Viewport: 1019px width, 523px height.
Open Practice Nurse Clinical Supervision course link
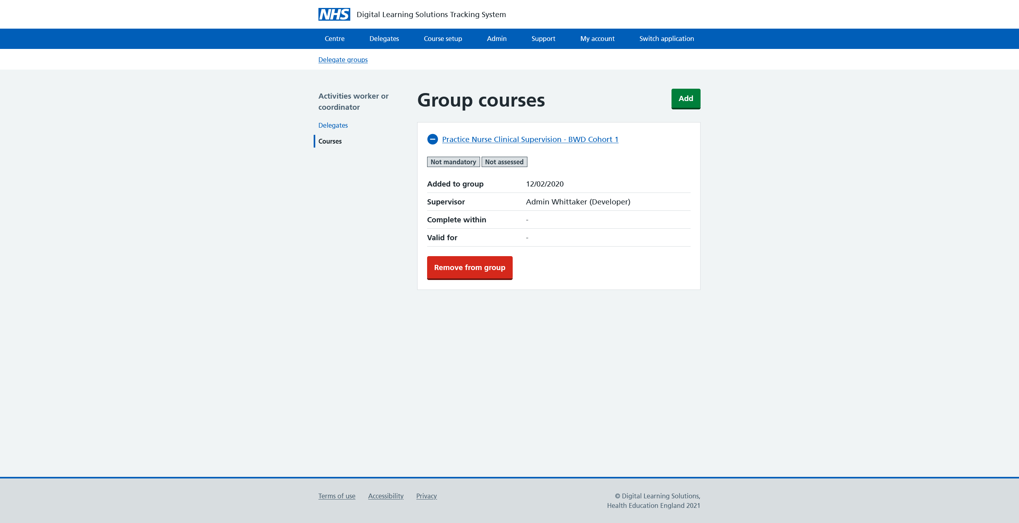pos(530,139)
